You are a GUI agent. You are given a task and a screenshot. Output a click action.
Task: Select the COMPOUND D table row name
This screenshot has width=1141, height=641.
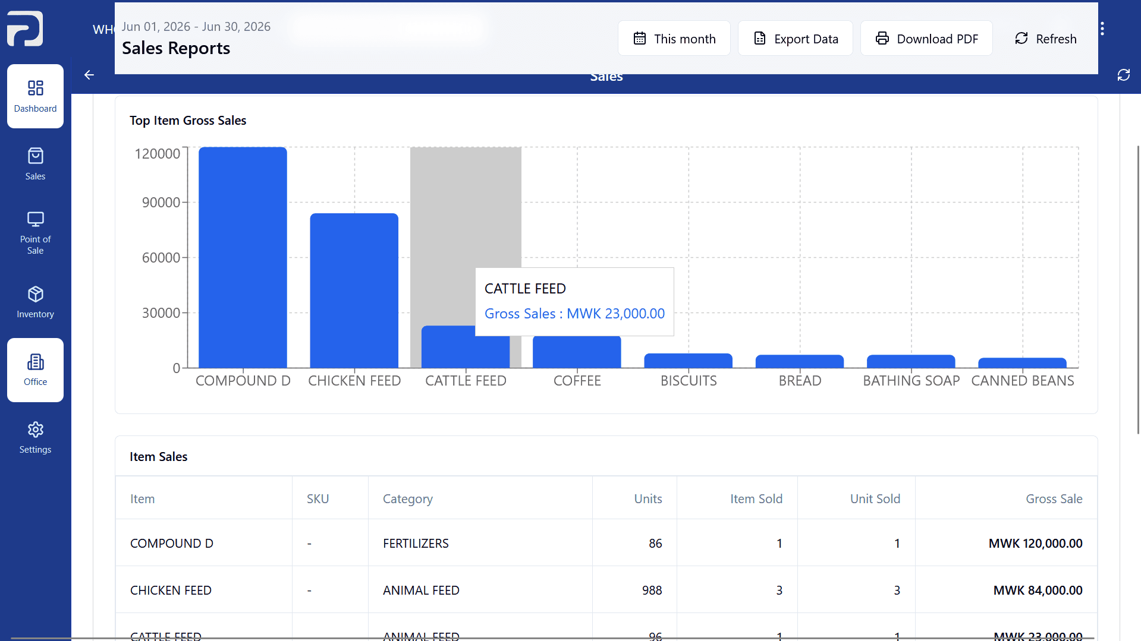(x=171, y=543)
